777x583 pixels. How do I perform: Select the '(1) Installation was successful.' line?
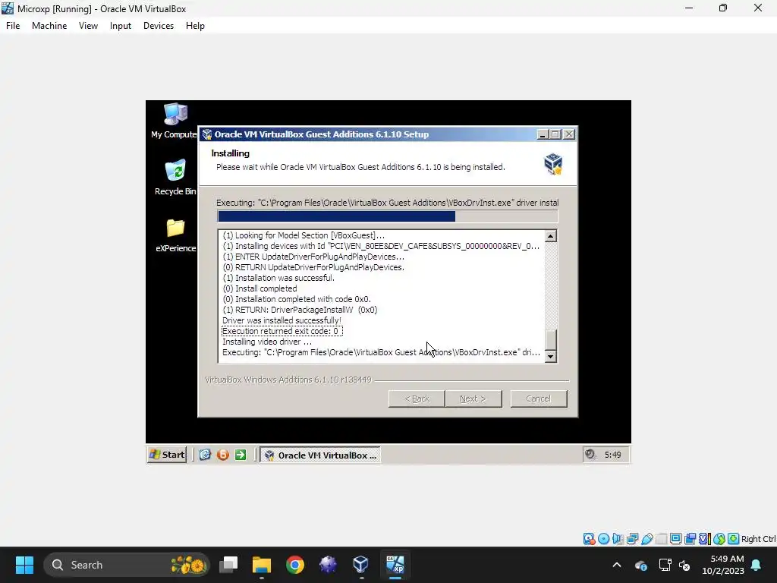pos(278,278)
